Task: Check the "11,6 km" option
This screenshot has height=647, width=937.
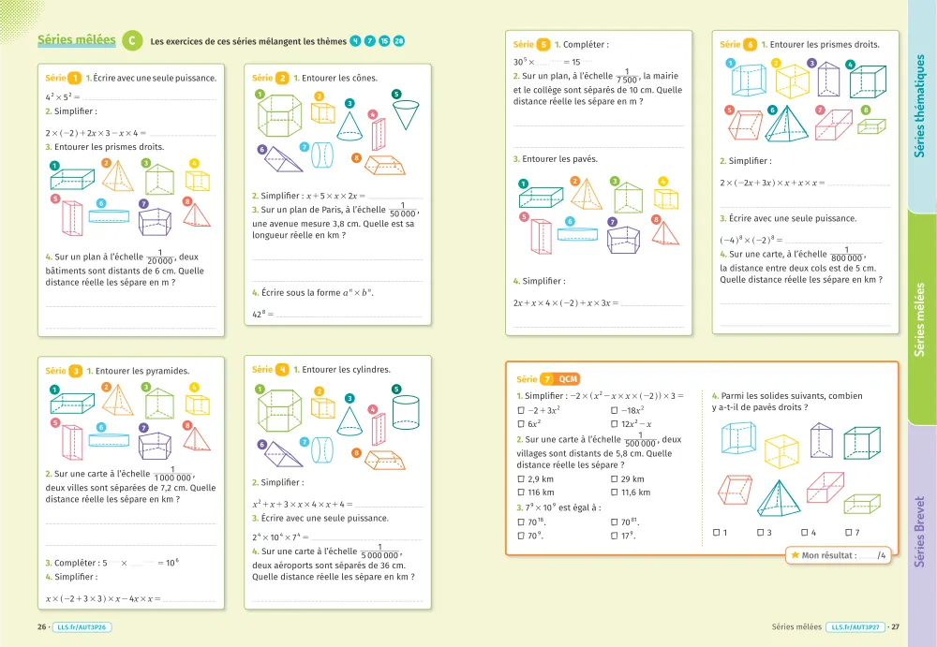Action: point(614,493)
